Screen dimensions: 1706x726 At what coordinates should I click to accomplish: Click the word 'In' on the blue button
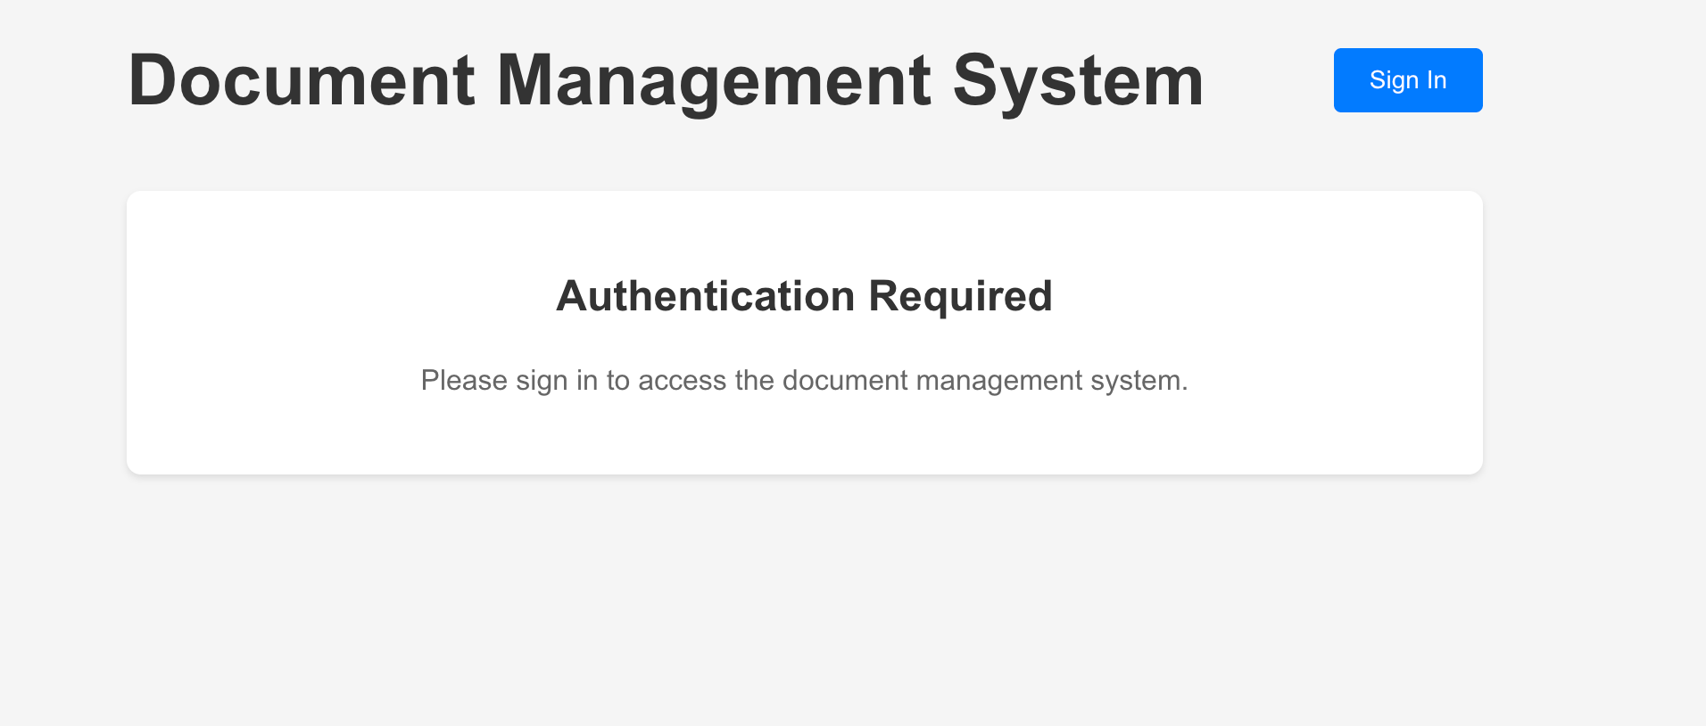point(1437,80)
